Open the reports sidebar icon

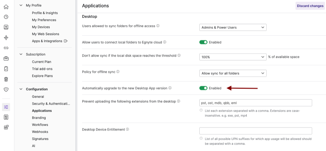[x=6, y=117]
